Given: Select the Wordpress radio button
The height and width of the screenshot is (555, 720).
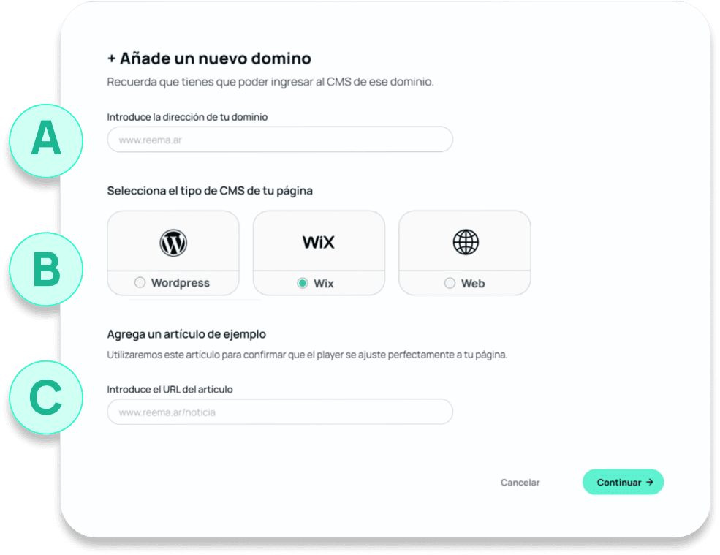Looking at the screenshot, I should pyautogui.click(x=140, y=282).
